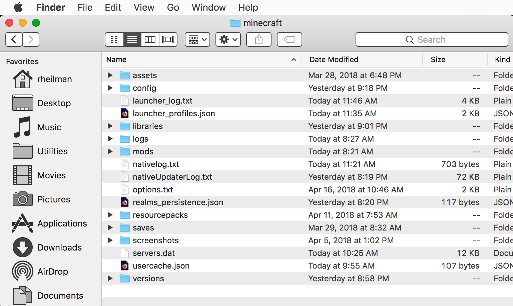Click date 'Apr 16, 2018 at 10:46 AM'
Viewport: 513px width, 306px height.
356,189
